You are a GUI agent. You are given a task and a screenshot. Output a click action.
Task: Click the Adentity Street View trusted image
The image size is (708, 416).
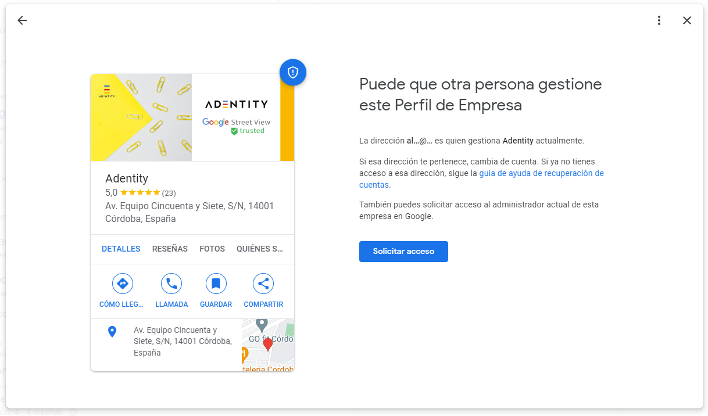click(x=236, y=117)
